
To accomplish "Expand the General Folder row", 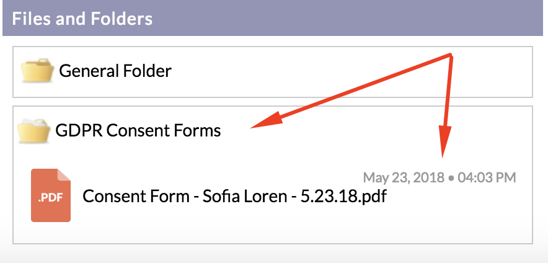I will click(x=273, y=72).
